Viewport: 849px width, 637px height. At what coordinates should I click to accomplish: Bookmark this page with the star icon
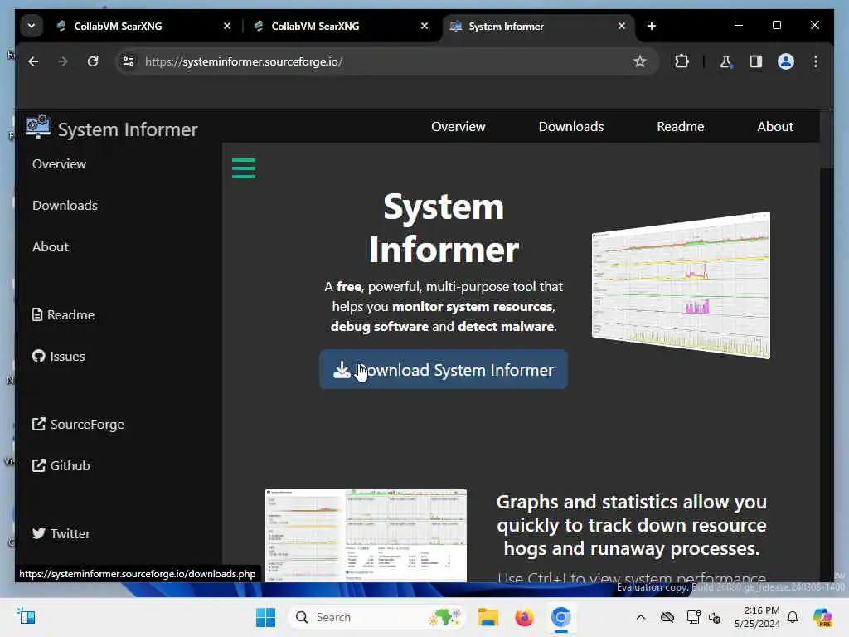tap(640, 61)
